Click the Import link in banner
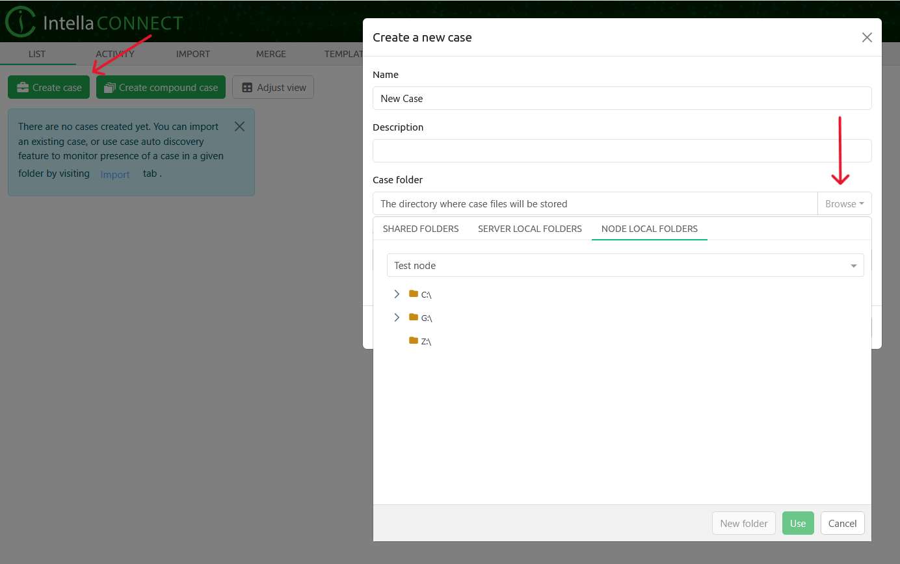The width and height of the screenshot is (900, 564). [x=115, y=174]
